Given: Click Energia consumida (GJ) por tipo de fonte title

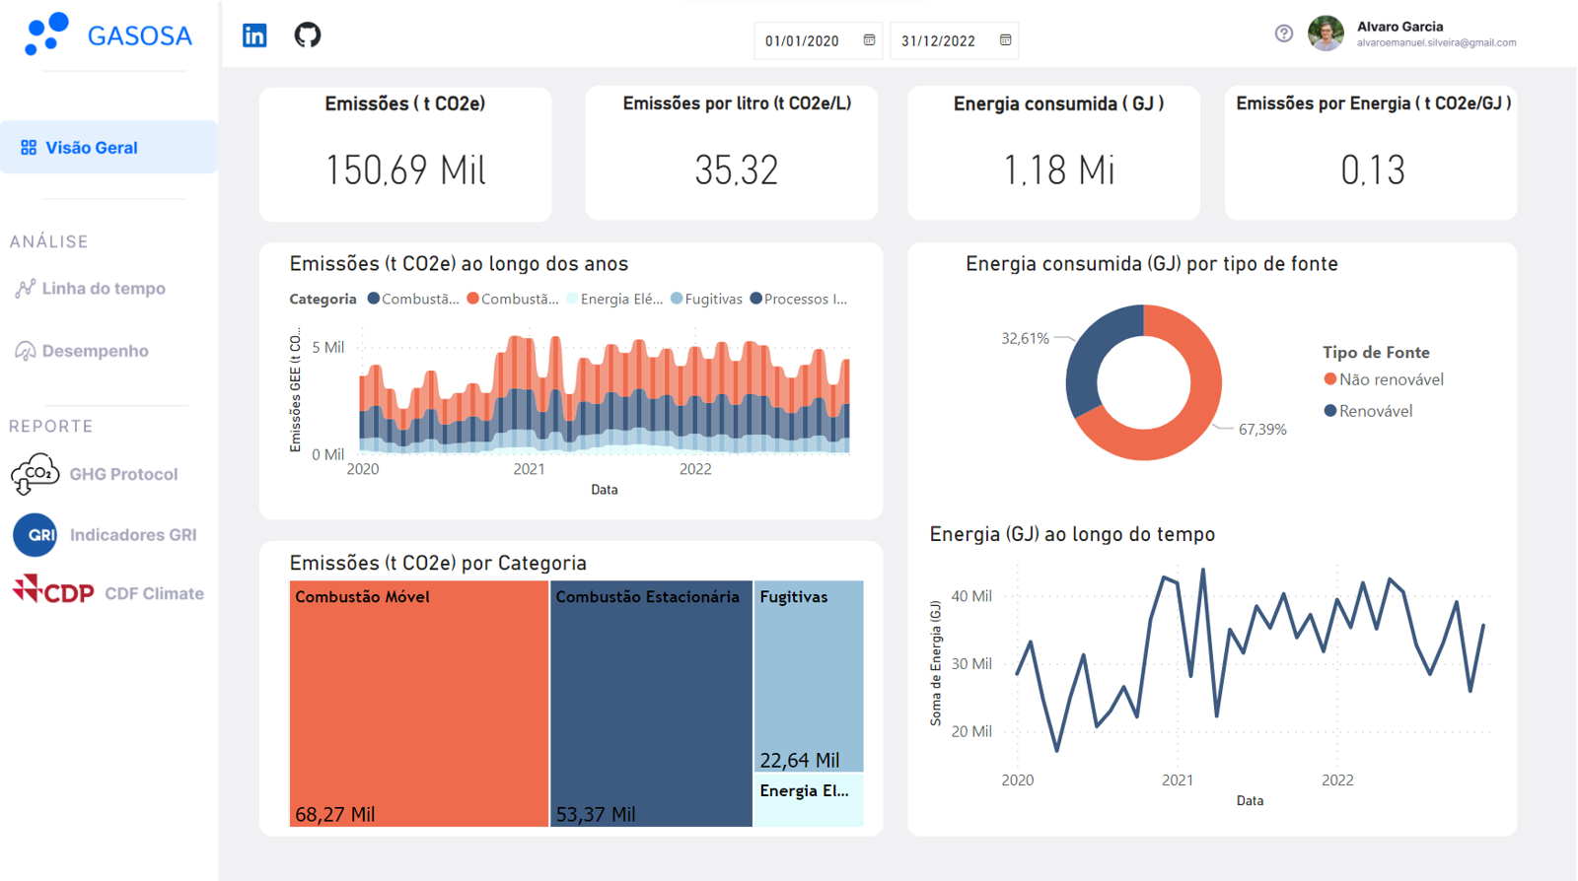Looking at the screenshot, I should coord(1151,264).
